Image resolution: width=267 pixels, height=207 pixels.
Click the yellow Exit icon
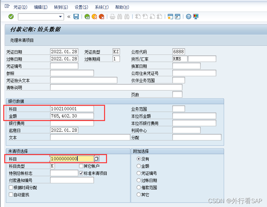(x=94, y=17)
